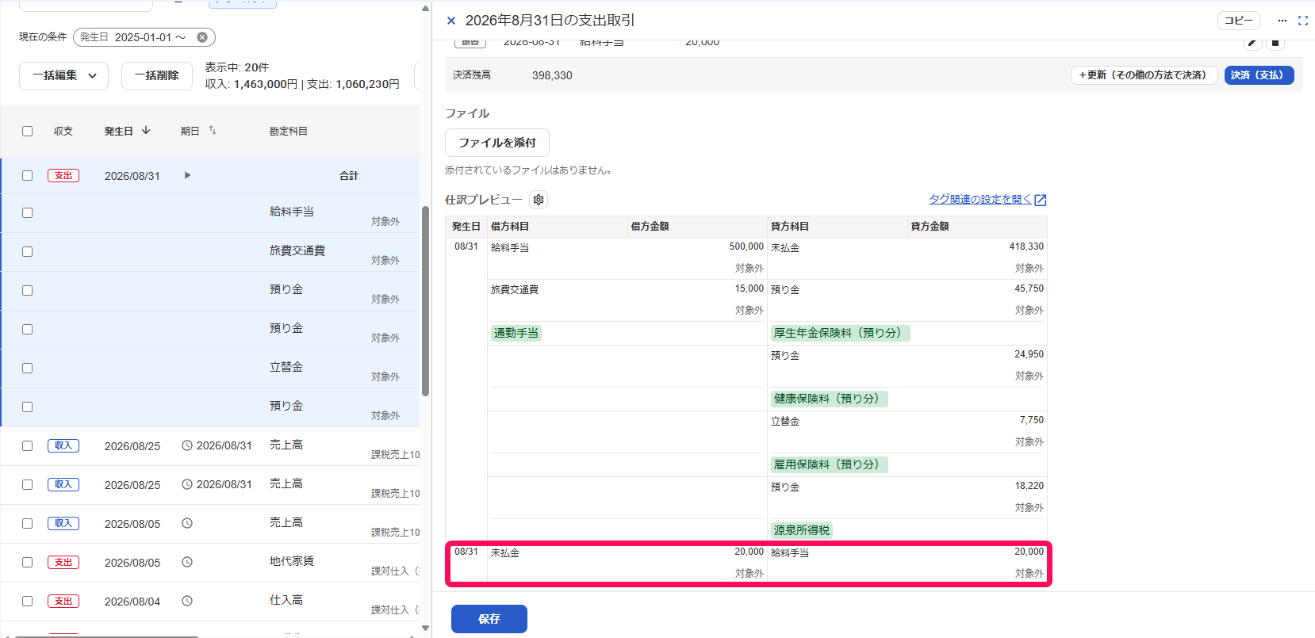Check the 旅費交通費 row checkbox
The height and width of the screenshot is (638, 1315).
tap(28, 252)
